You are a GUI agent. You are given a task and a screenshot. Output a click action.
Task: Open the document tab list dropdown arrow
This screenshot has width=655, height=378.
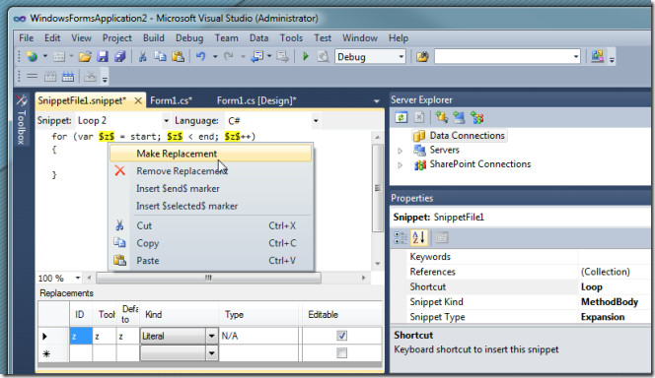(x=377, y=101)
